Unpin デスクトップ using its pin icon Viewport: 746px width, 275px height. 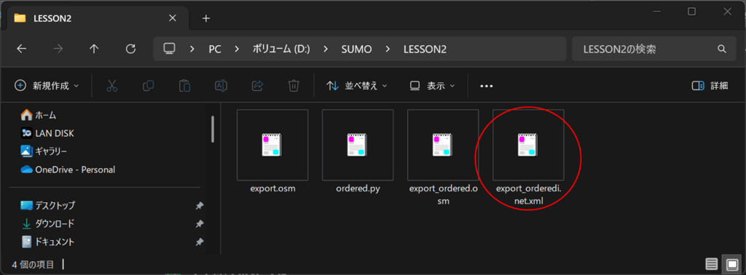pyautogui.click(x=200, y=206)
